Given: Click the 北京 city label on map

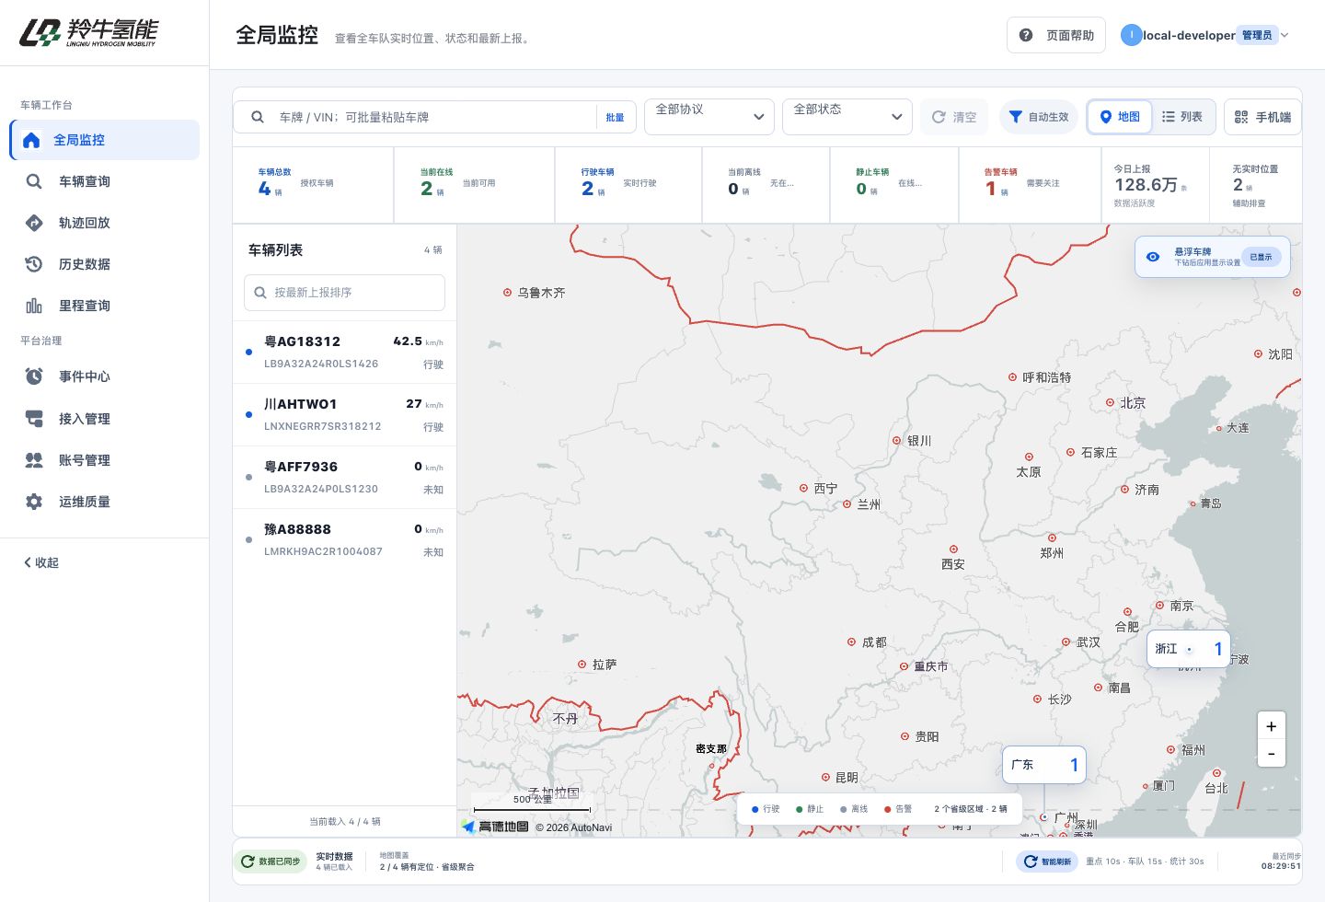Looking at the screenshot, I should click(x=1133, y=403).
